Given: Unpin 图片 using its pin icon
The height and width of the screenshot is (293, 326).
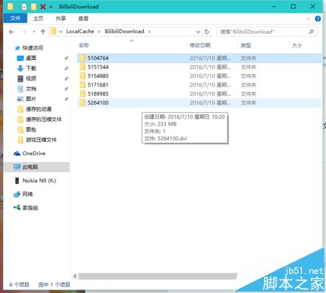Looking at the screenshot, I should coord(67,99).
